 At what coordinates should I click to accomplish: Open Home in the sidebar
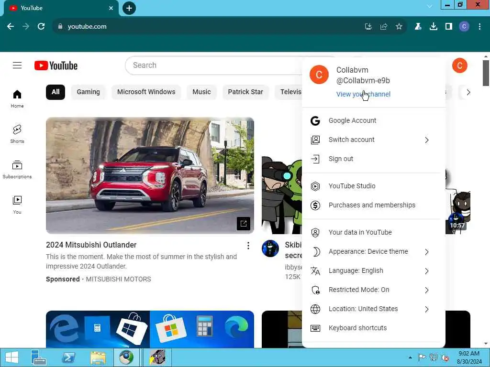(17, 98)
